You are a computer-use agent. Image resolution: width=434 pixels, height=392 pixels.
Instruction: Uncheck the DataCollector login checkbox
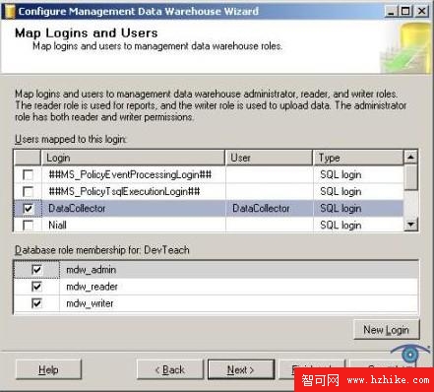[x=29, y=209]
